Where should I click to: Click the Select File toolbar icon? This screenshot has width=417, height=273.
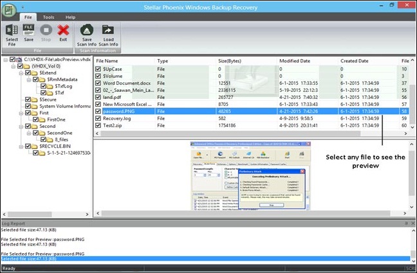click(12, 30)
